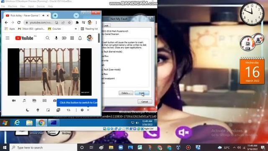The height and width of the screenshot is (151, 268).
Task: Click the YouTube page scrollbar
Action: tap(99, 38)
